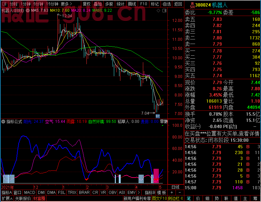Click the 财 marker below the latest candles
The image size is (261, 202).
click(158, 116)
